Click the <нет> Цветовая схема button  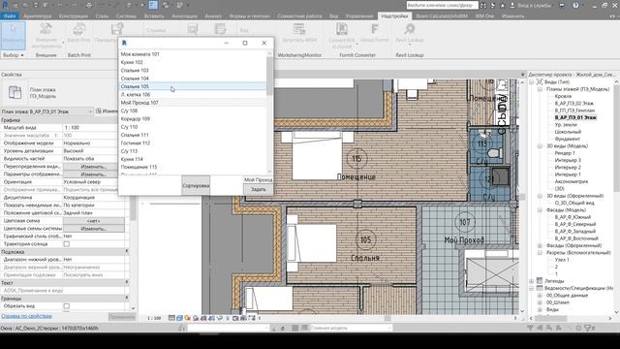[x=94, y=221]
